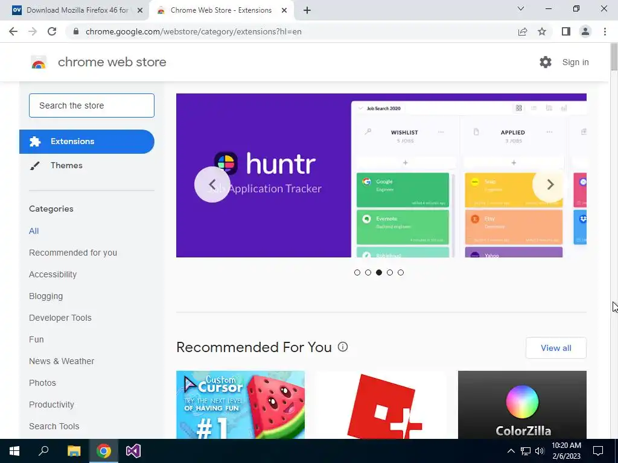Open a new browser tab
This screenshot has width=618, height=463.
(307, 11)
